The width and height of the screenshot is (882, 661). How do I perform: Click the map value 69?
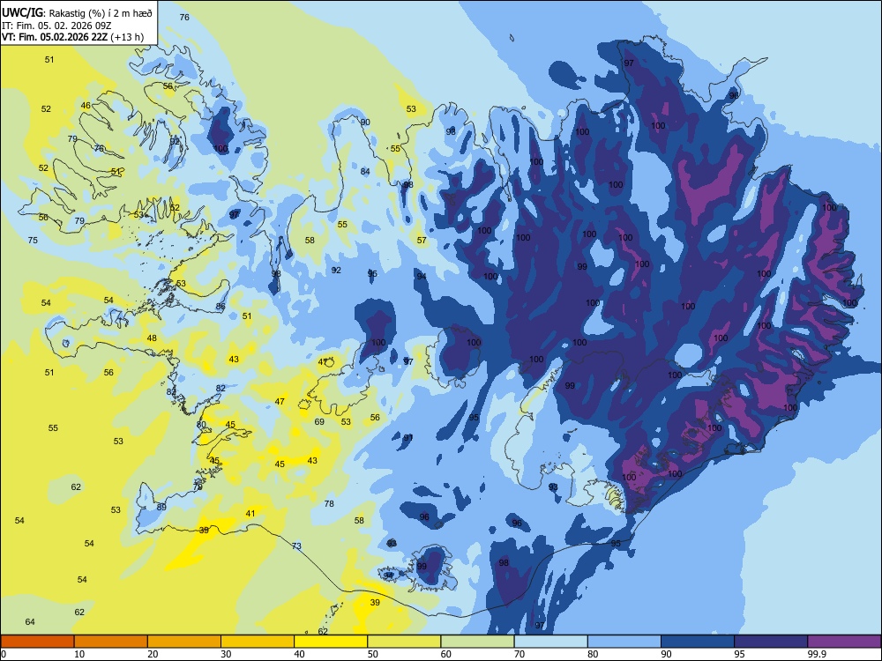pos(319,421)
